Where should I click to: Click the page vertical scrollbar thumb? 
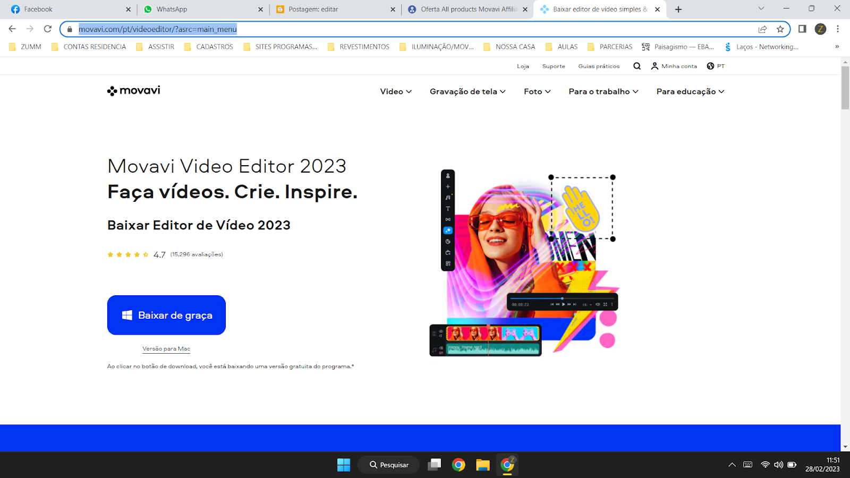coord(845,88)
